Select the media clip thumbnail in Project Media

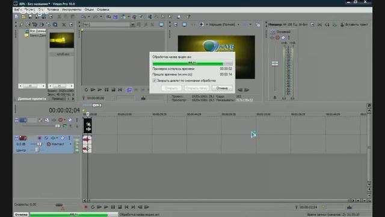[x=61, y=40]
